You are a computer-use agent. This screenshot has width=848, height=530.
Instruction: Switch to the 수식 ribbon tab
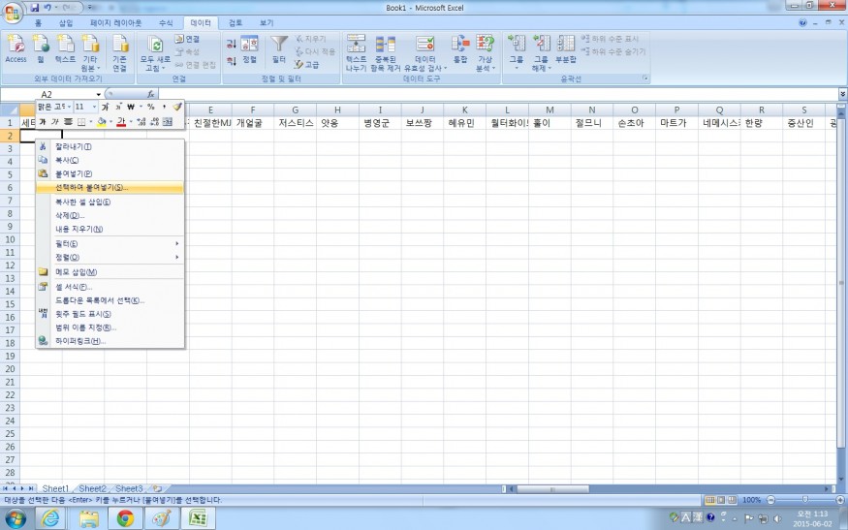pos(166,21)
